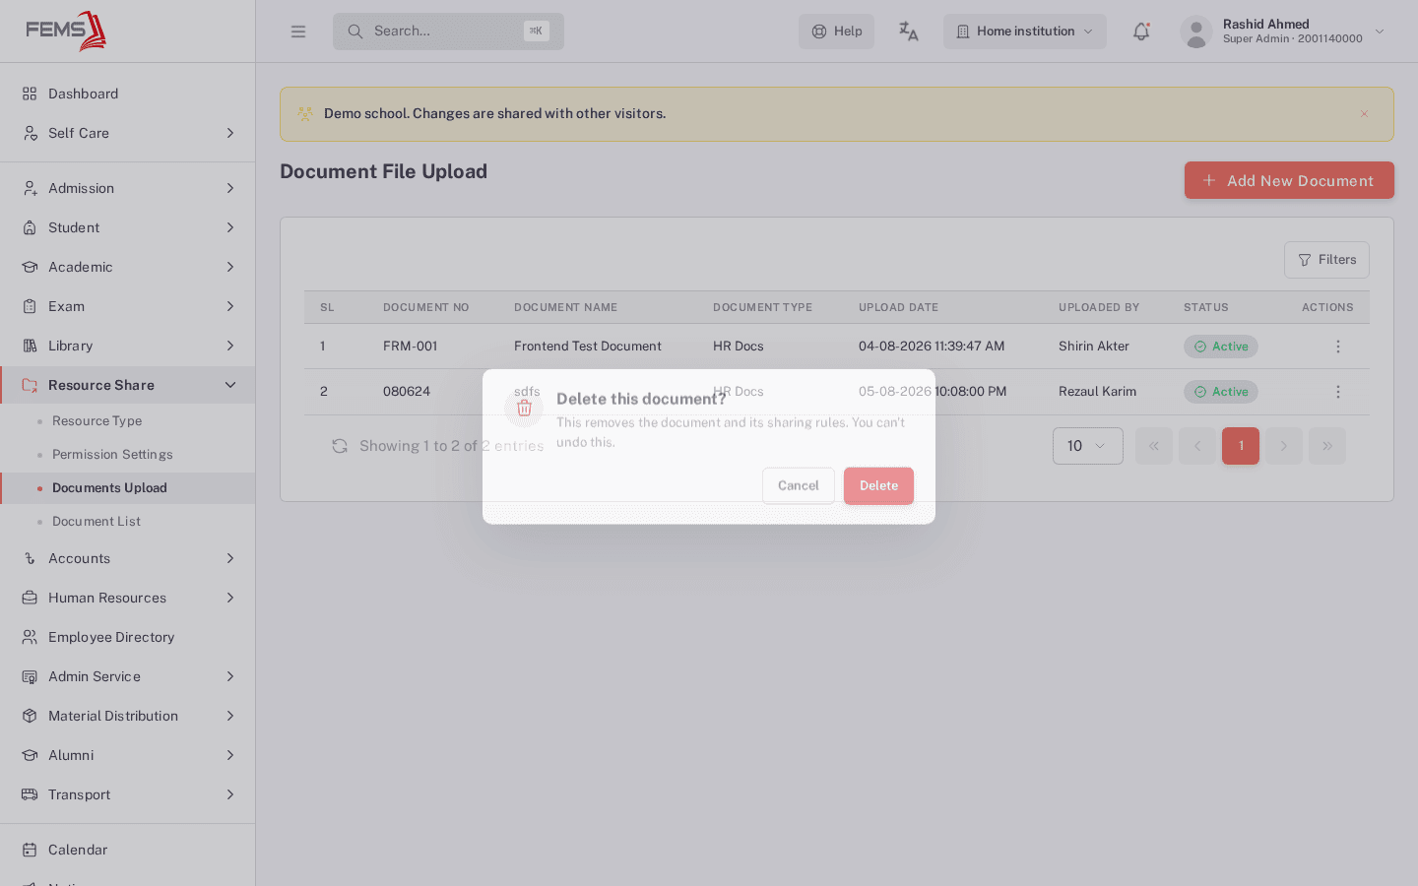Click the Add New Document button
This screenshot has width=1418, height=886.
coord(1289,180)
